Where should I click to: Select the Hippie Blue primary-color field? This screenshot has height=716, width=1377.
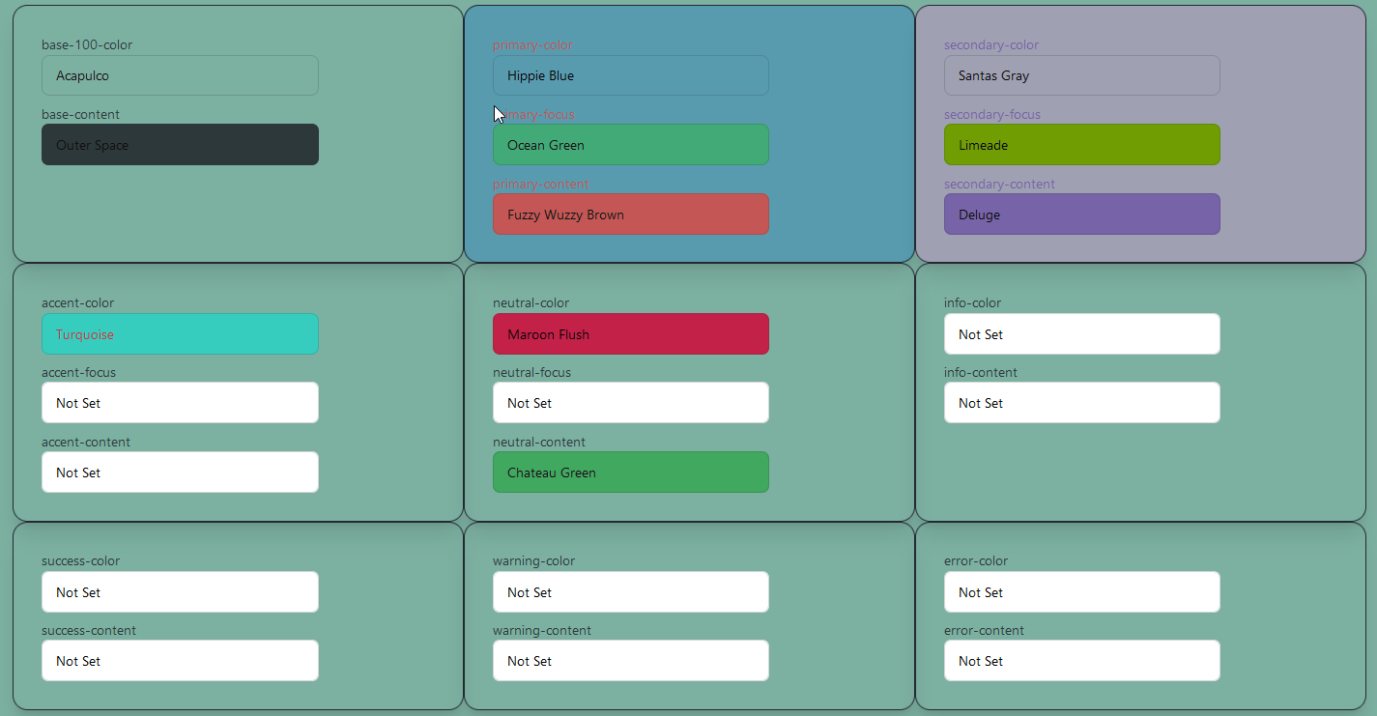[631, 75]
